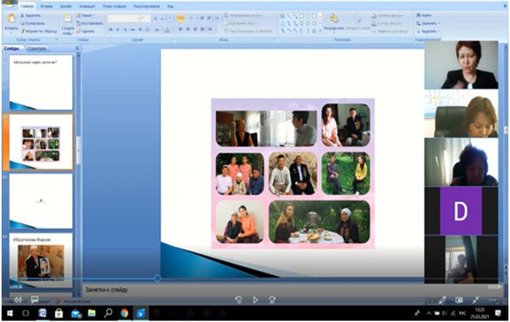Open the columns dropdown in paragraph group

(211, 29)
